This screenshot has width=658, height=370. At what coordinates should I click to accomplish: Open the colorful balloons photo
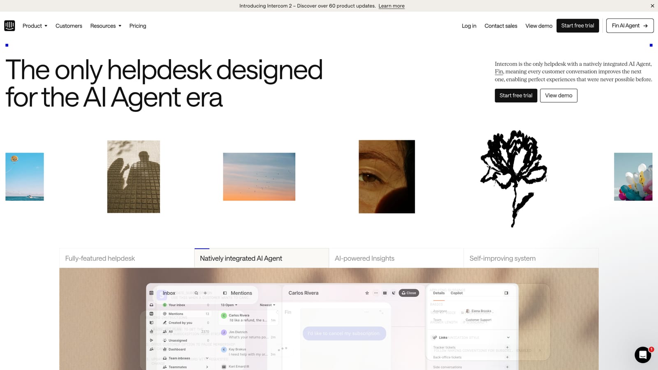click(633, 177)
